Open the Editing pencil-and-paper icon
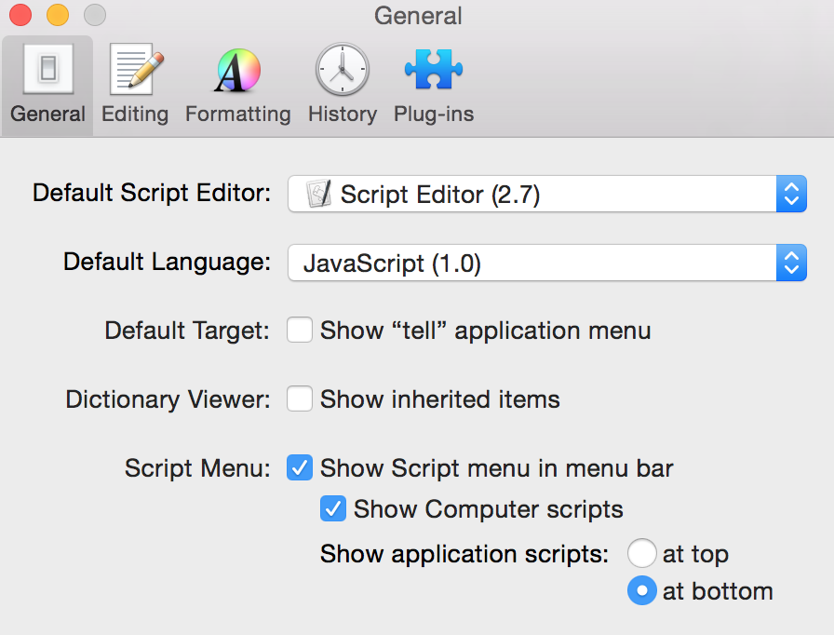834x635 pixels. tap(136, 69)
